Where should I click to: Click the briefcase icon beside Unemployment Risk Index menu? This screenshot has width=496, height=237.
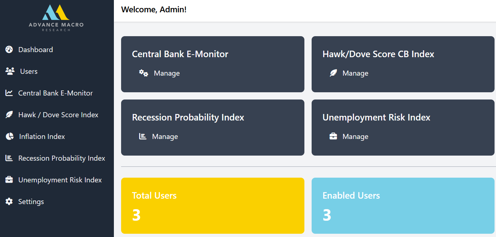(9, 180)
